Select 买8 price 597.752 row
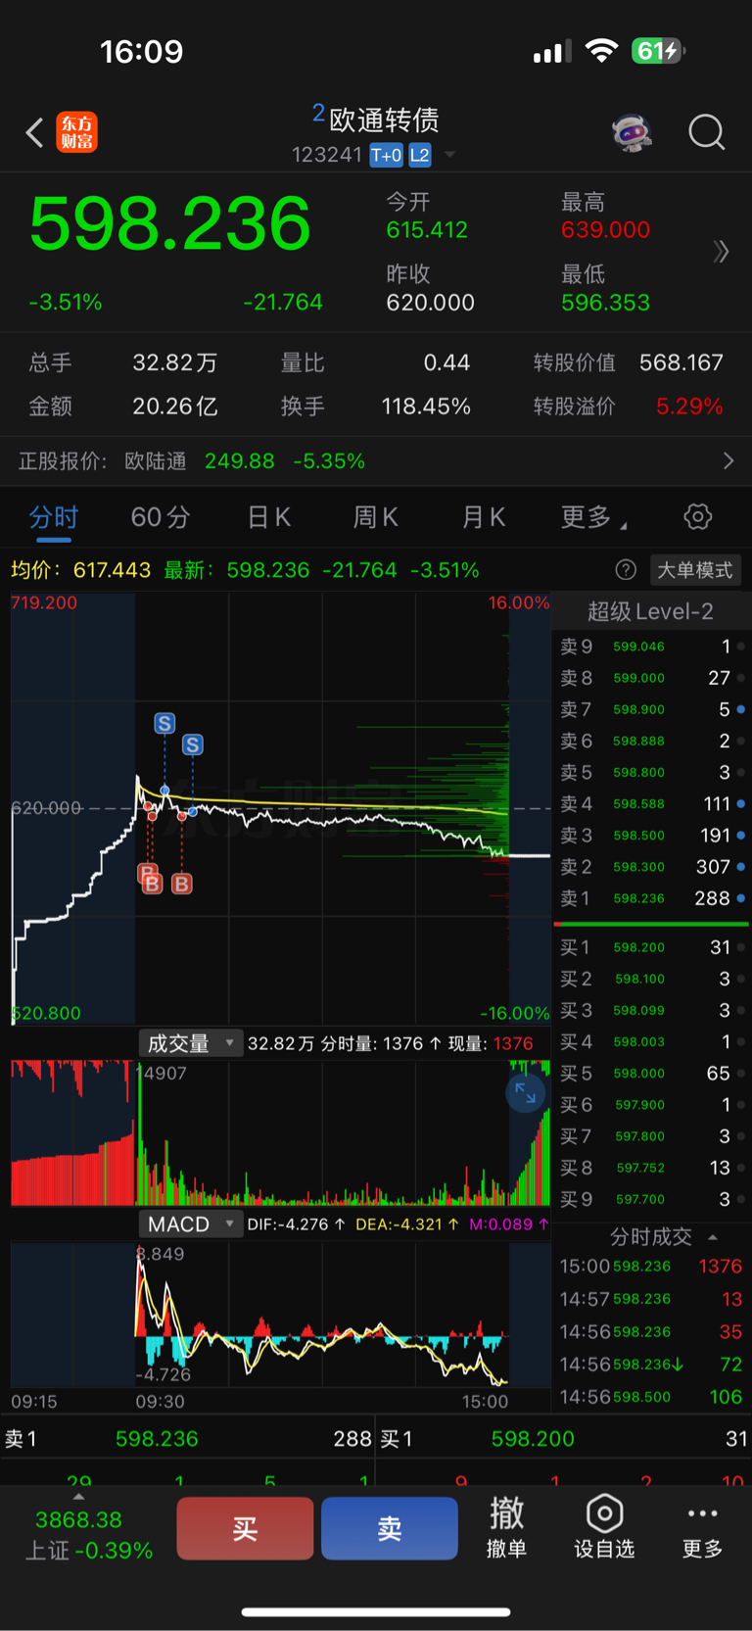The height and width of the screenshot is (1631, 752). (651, 1168)
